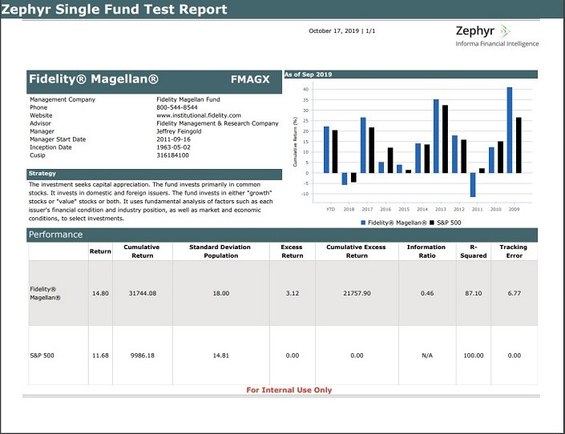
Task: Click the As of Sep 2019 chart header
Action: pos(411,74)
